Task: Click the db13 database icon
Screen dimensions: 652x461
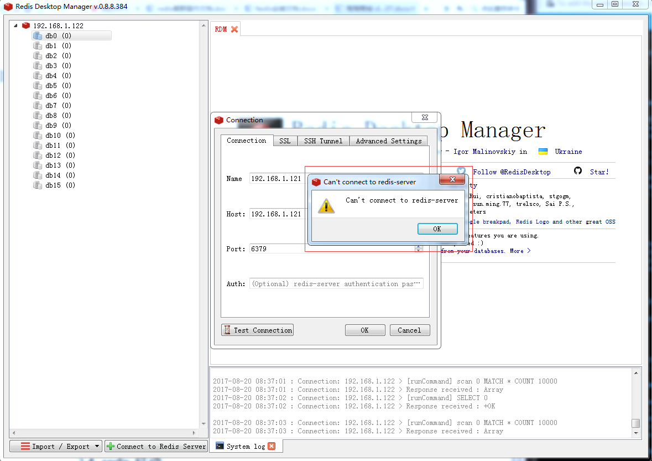Action: point(38,165)
